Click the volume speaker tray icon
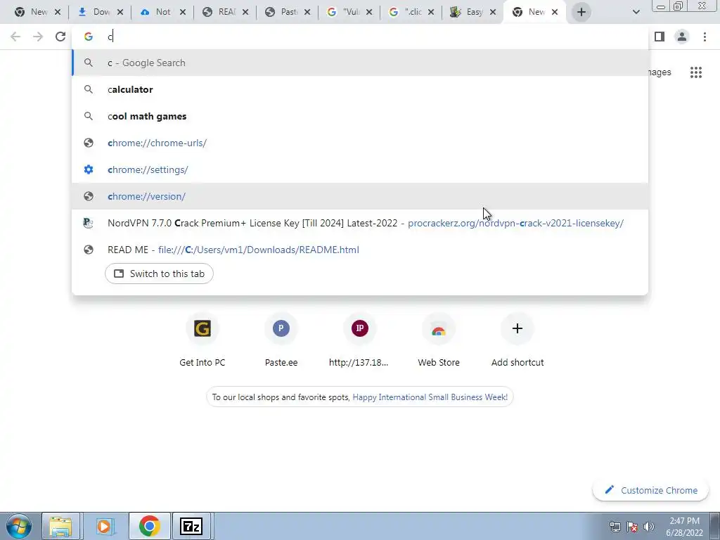720x540 pixels. click(648, 527)
